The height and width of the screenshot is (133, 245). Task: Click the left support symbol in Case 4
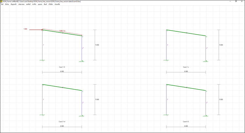coord(166,115)
